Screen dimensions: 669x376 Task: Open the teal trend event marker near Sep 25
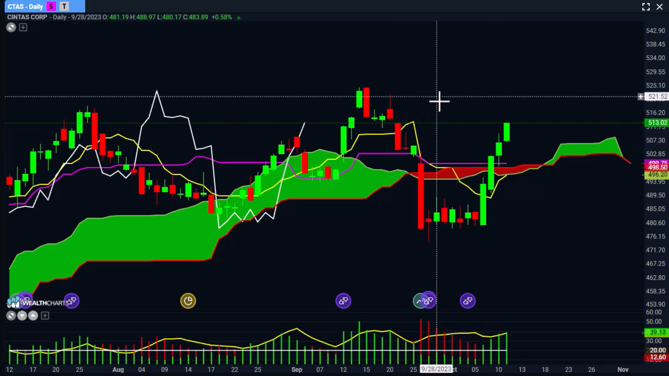pyautogui.click(x=418, y=301)
